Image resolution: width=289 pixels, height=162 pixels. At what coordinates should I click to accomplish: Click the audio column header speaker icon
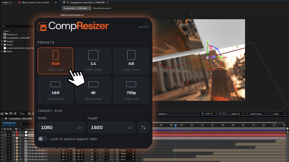[x=5, y=129]
